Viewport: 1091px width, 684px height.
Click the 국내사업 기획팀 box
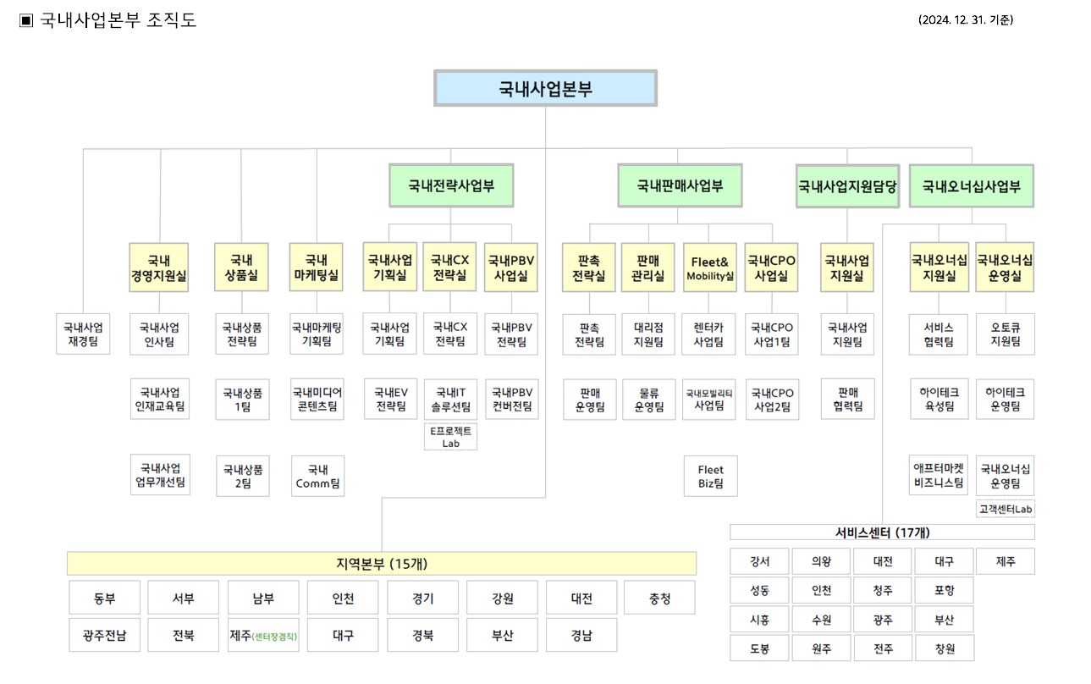[390, 334]
